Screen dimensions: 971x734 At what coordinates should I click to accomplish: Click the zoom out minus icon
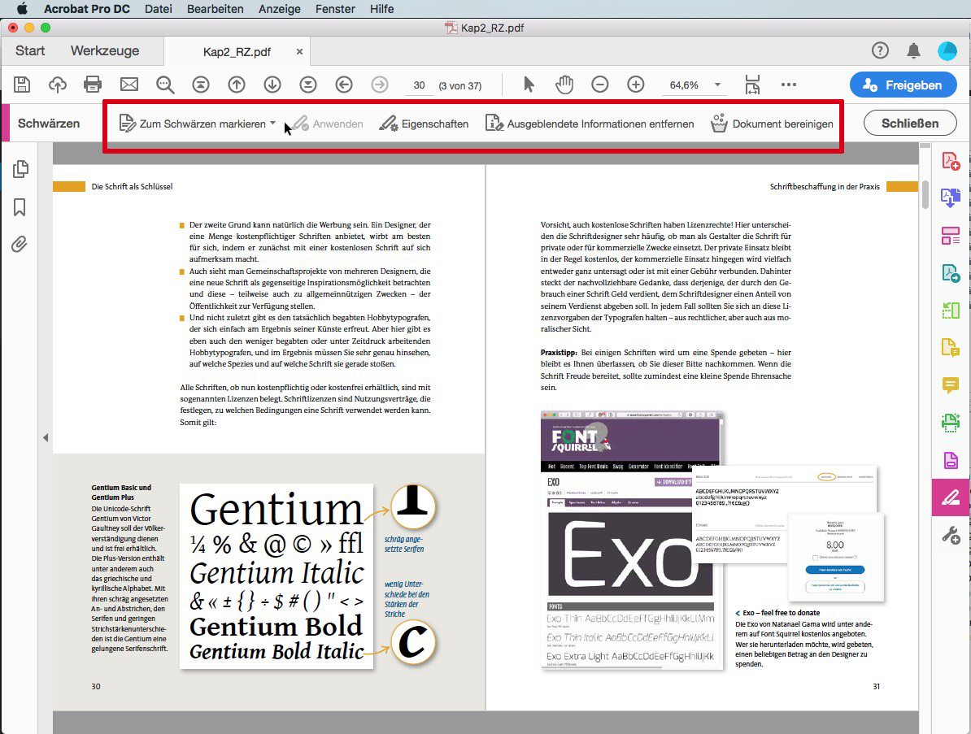(x=599, y=85)
